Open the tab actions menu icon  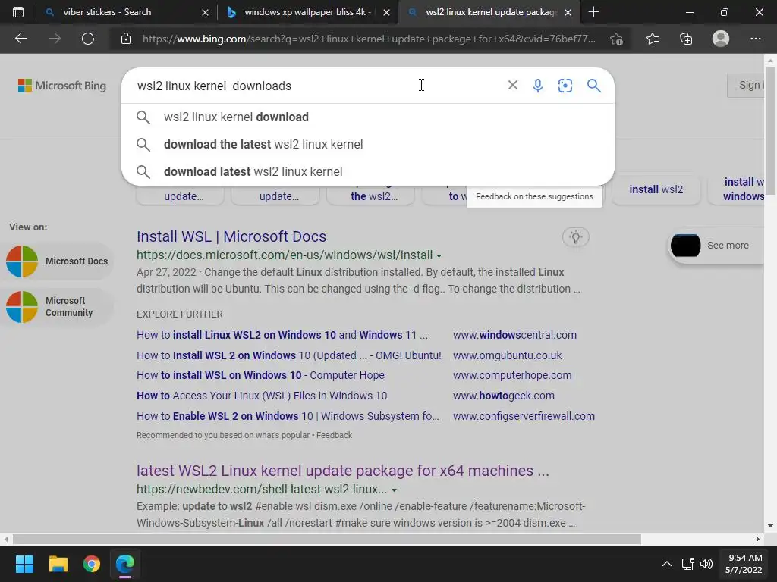(18, 12)
